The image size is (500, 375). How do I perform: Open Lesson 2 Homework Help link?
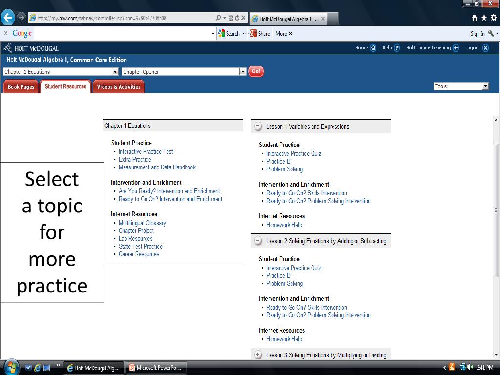[284, 339]
